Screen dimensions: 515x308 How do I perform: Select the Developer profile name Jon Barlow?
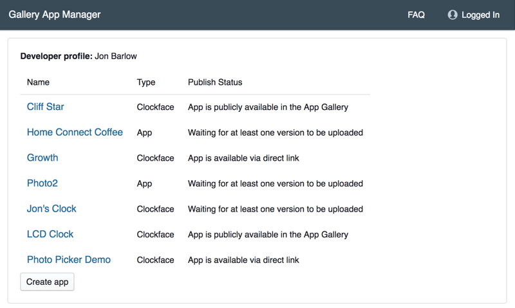click(x=116, y=56)
